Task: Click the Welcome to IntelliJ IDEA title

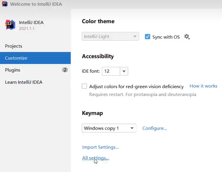Action: pos(36,4)
